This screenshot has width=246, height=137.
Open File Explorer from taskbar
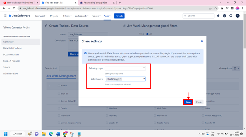coord(44,134)
